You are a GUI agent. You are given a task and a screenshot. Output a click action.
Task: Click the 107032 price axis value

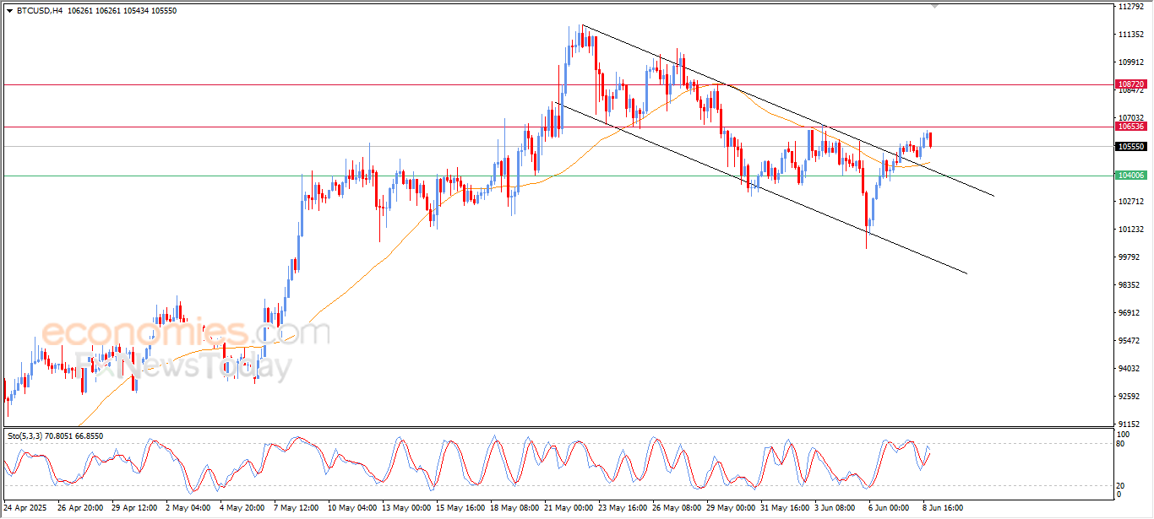(x=1130, y=118)
